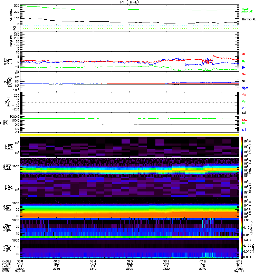Click the 2300 time tick label
259x276 pixels.
pos(129,269)
